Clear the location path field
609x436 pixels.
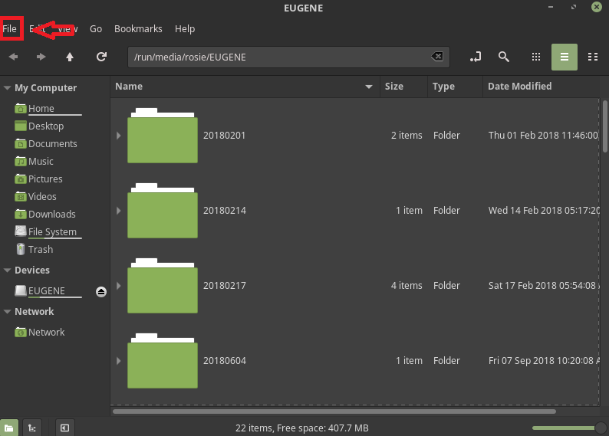(x=437, y=57)
